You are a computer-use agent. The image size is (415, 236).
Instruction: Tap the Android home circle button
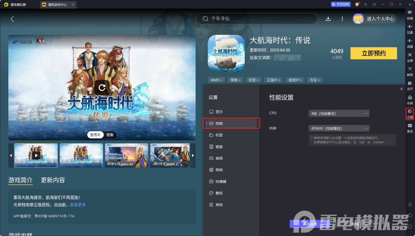point(410,216)
